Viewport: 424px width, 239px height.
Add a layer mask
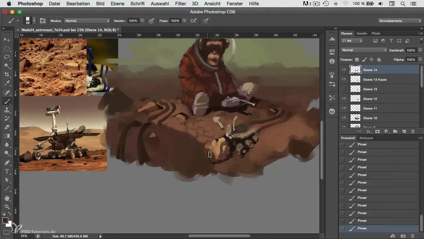377,131
